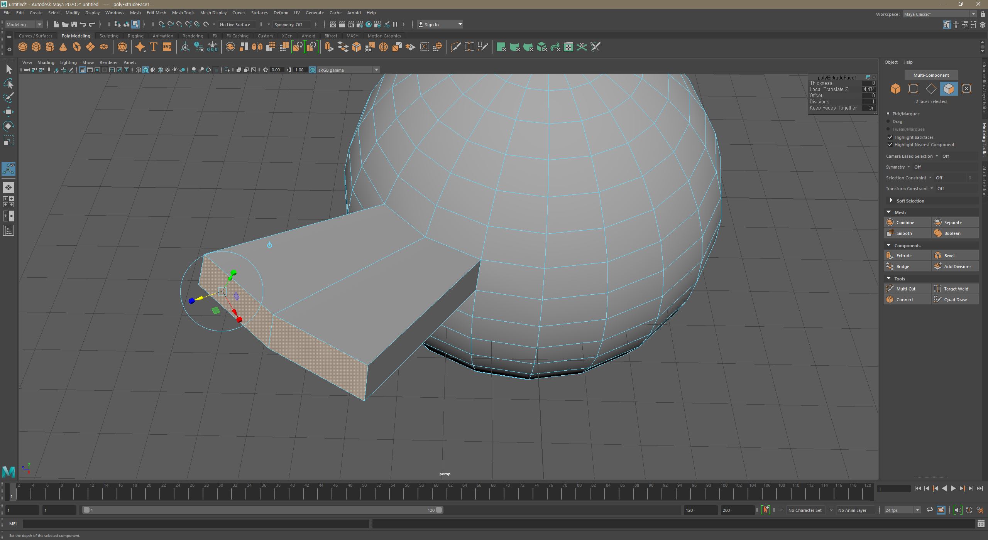Click the Paint Selection brush tool
Image resolution: width=988 pixels, height=540 pixels.
(x=8, y=97)
